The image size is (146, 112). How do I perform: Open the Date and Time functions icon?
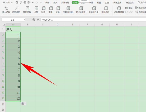(68, 8)
